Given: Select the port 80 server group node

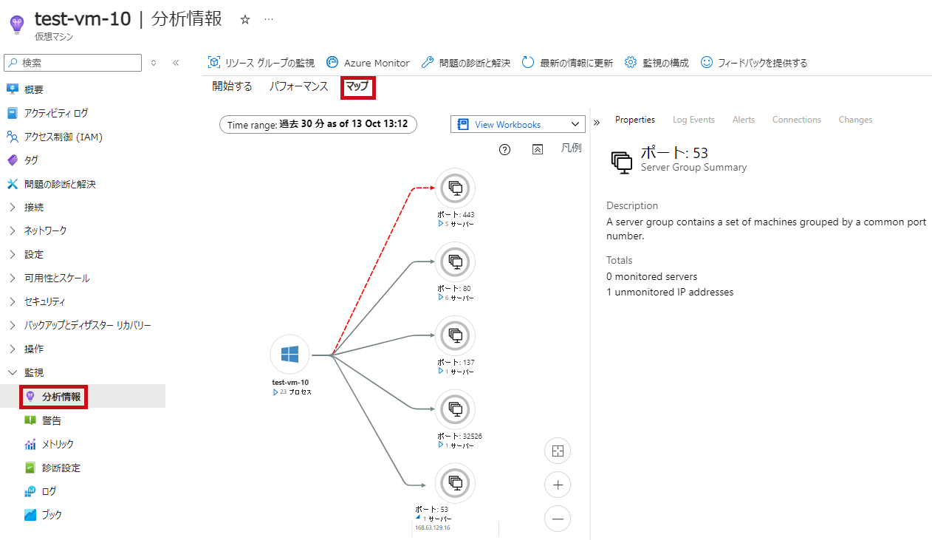Looking at the screenshot, I should (x=455, y=262).
